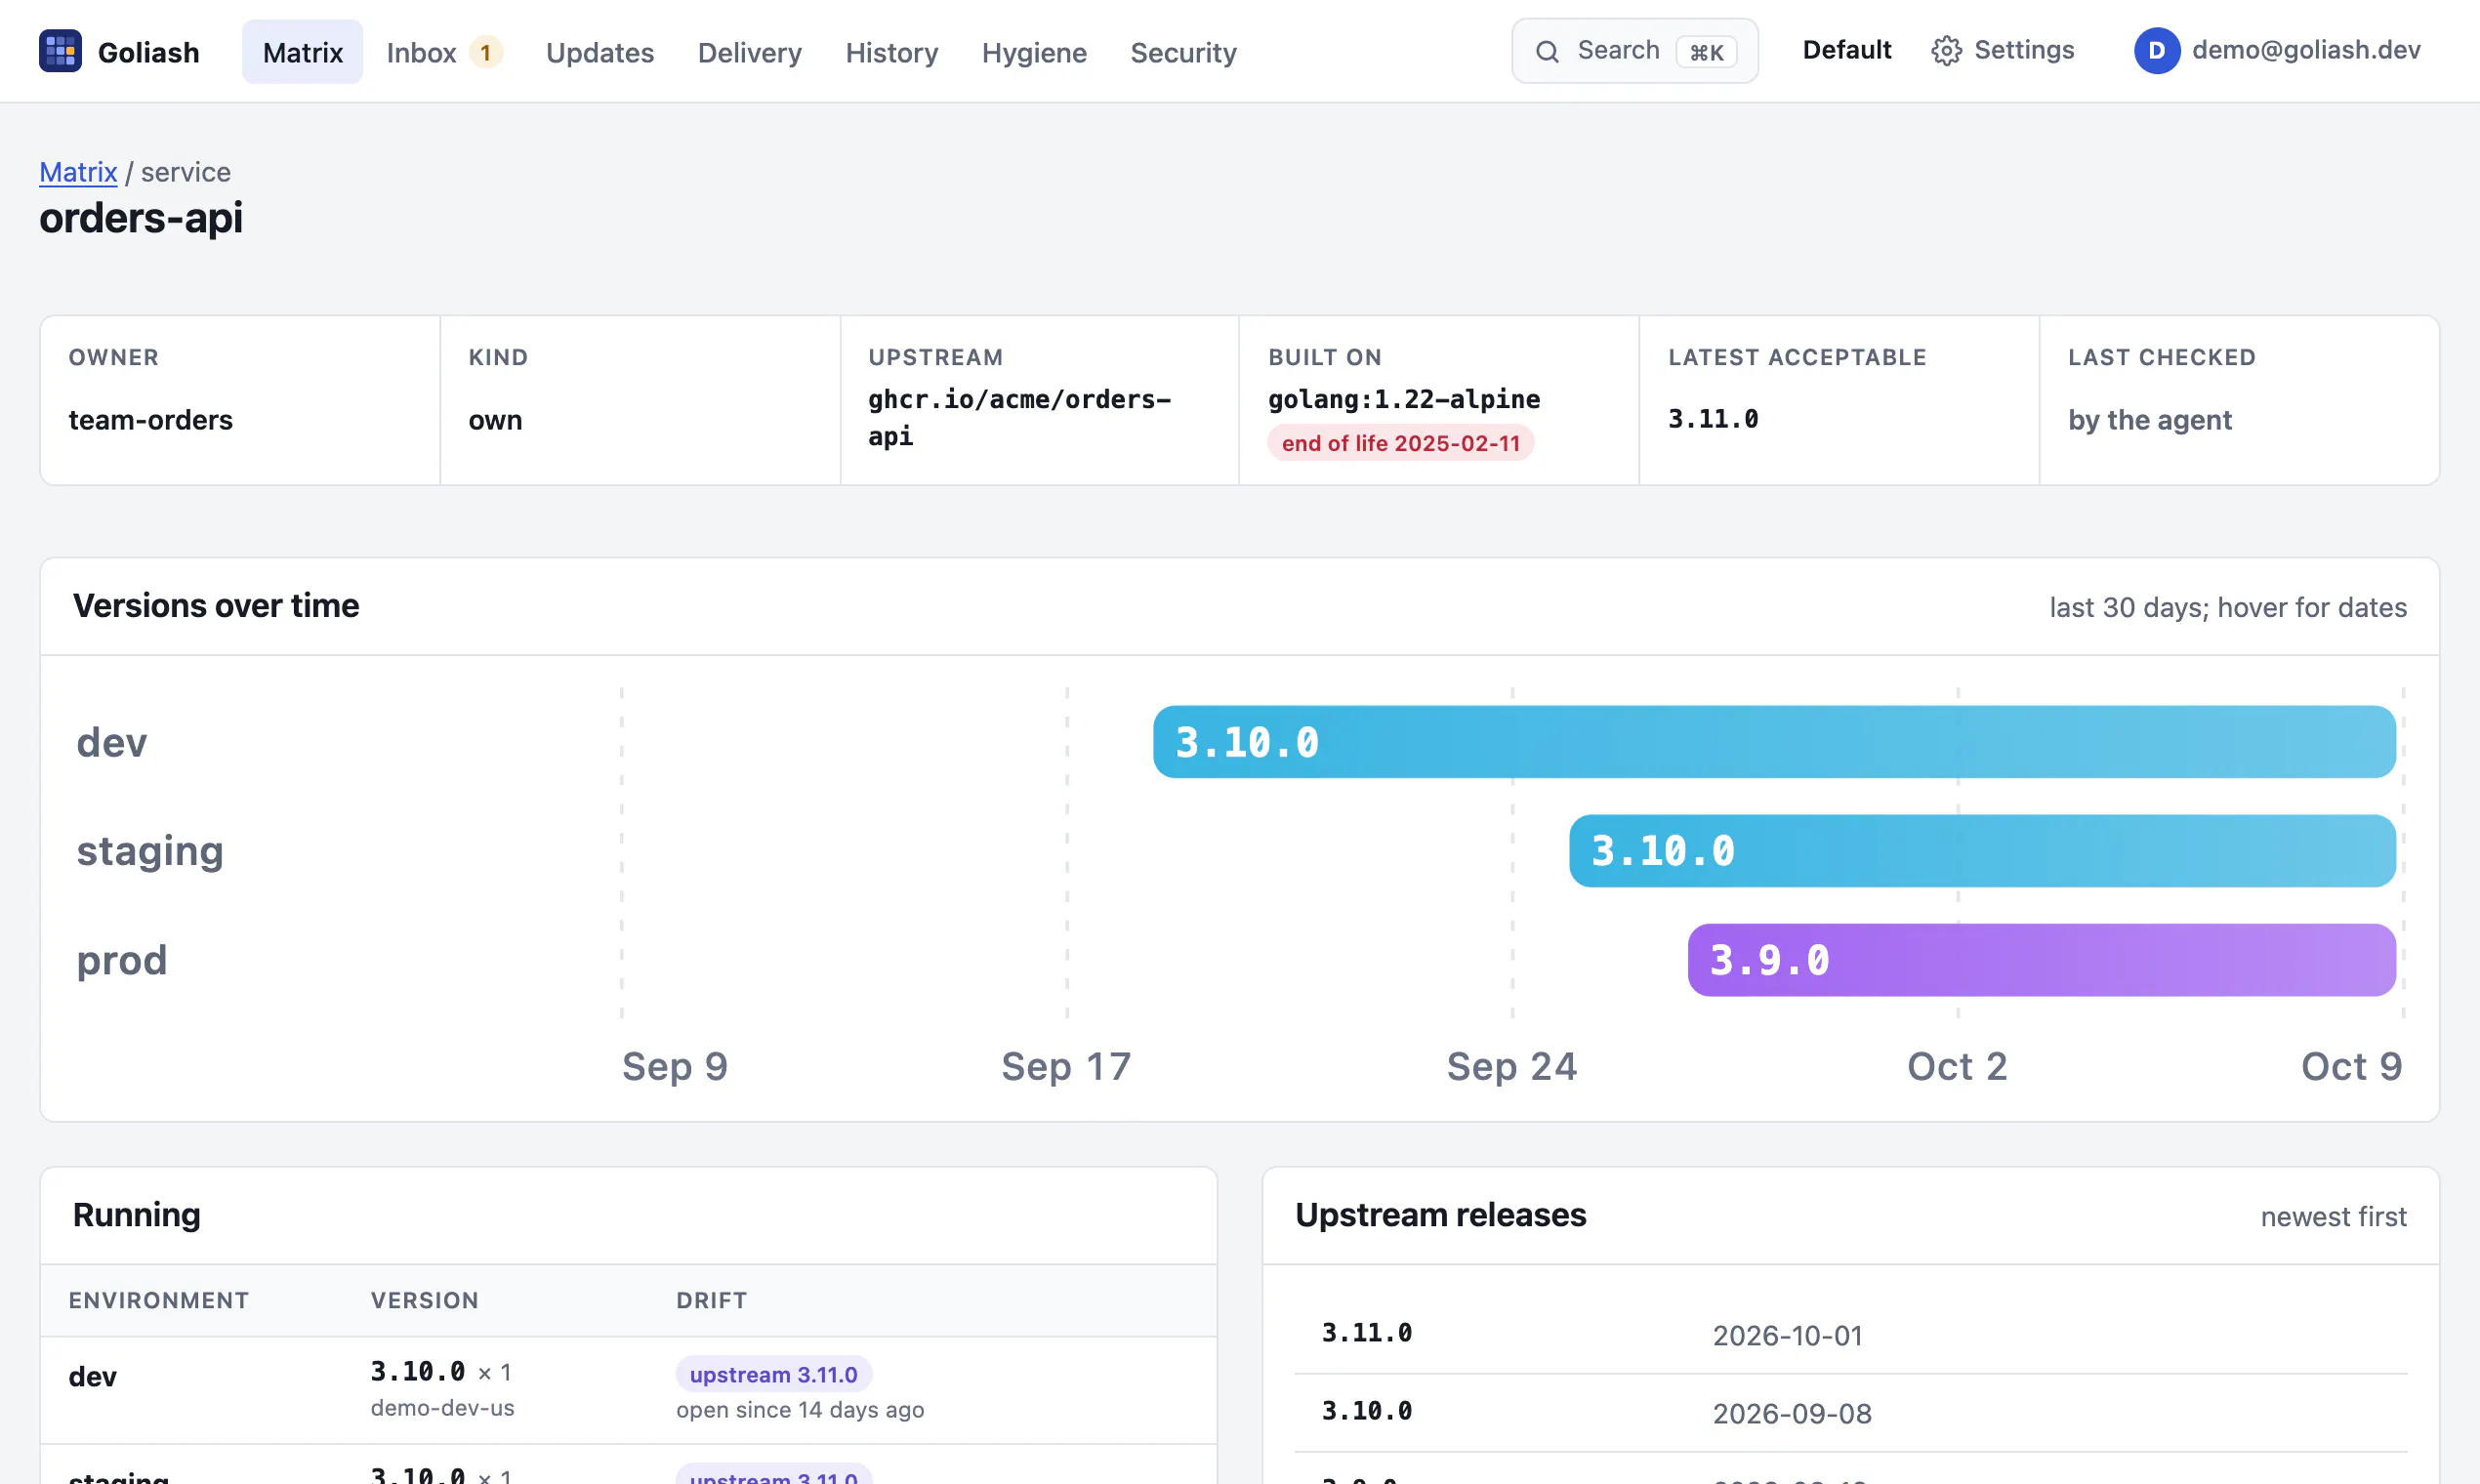Open the demo user avatar "D"

[2157, 51]
